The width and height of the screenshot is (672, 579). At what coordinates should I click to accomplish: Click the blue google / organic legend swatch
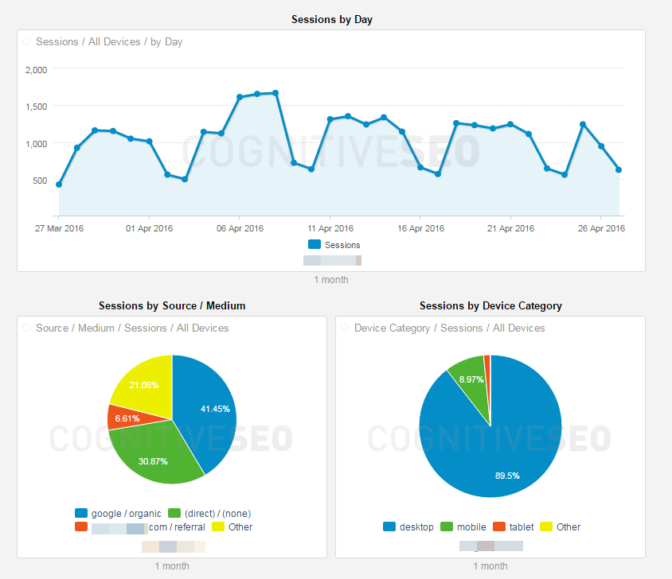pyautogui.click(x=81, y=513)
